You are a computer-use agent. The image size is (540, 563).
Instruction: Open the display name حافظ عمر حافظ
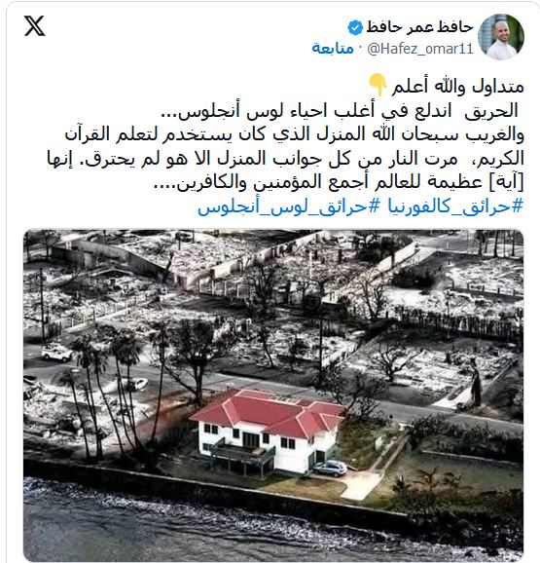point(419,27)
